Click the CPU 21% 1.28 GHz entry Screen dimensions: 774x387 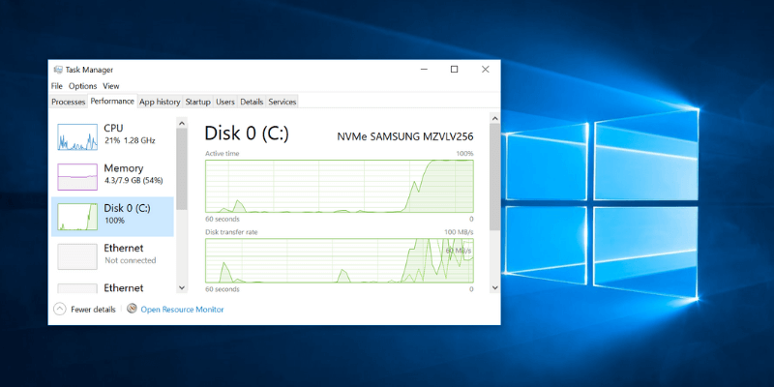112,136
